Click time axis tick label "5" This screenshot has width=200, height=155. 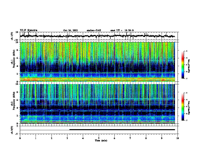[x=99, y=138]
